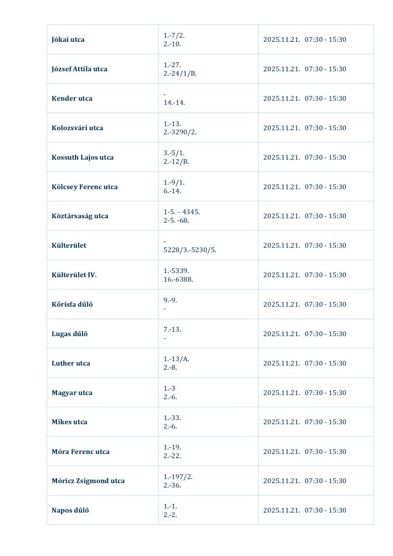The image size is (393, 556).
Task: Click the Köztársaság utca street name
Action: [x=80, y=216]
